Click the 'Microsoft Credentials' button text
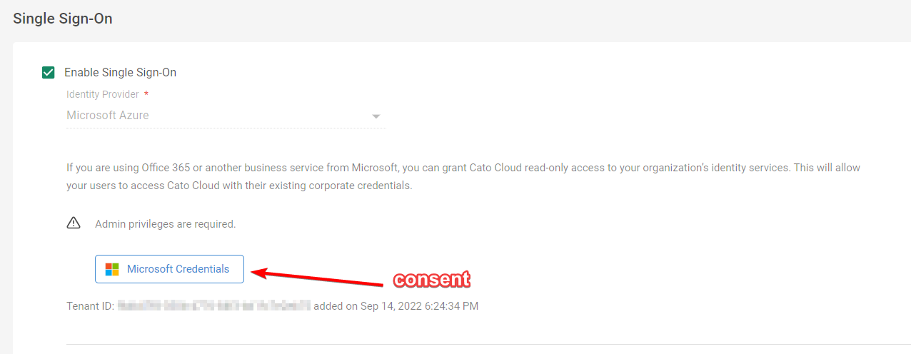The image size is (911, 354). pyautogui.click(x=178, y=269)
